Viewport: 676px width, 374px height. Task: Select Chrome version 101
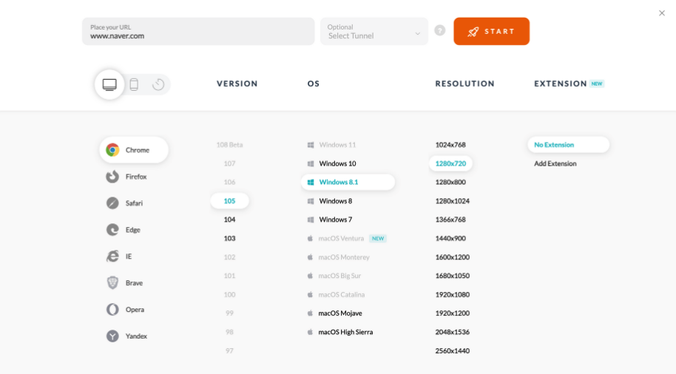(x=229, y=276)
